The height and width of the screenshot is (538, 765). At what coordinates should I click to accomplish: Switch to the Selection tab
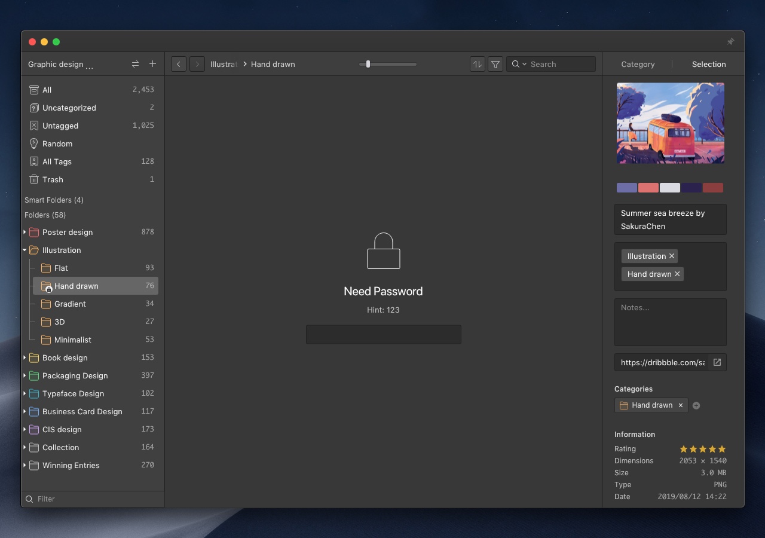[x=709, y=64]
